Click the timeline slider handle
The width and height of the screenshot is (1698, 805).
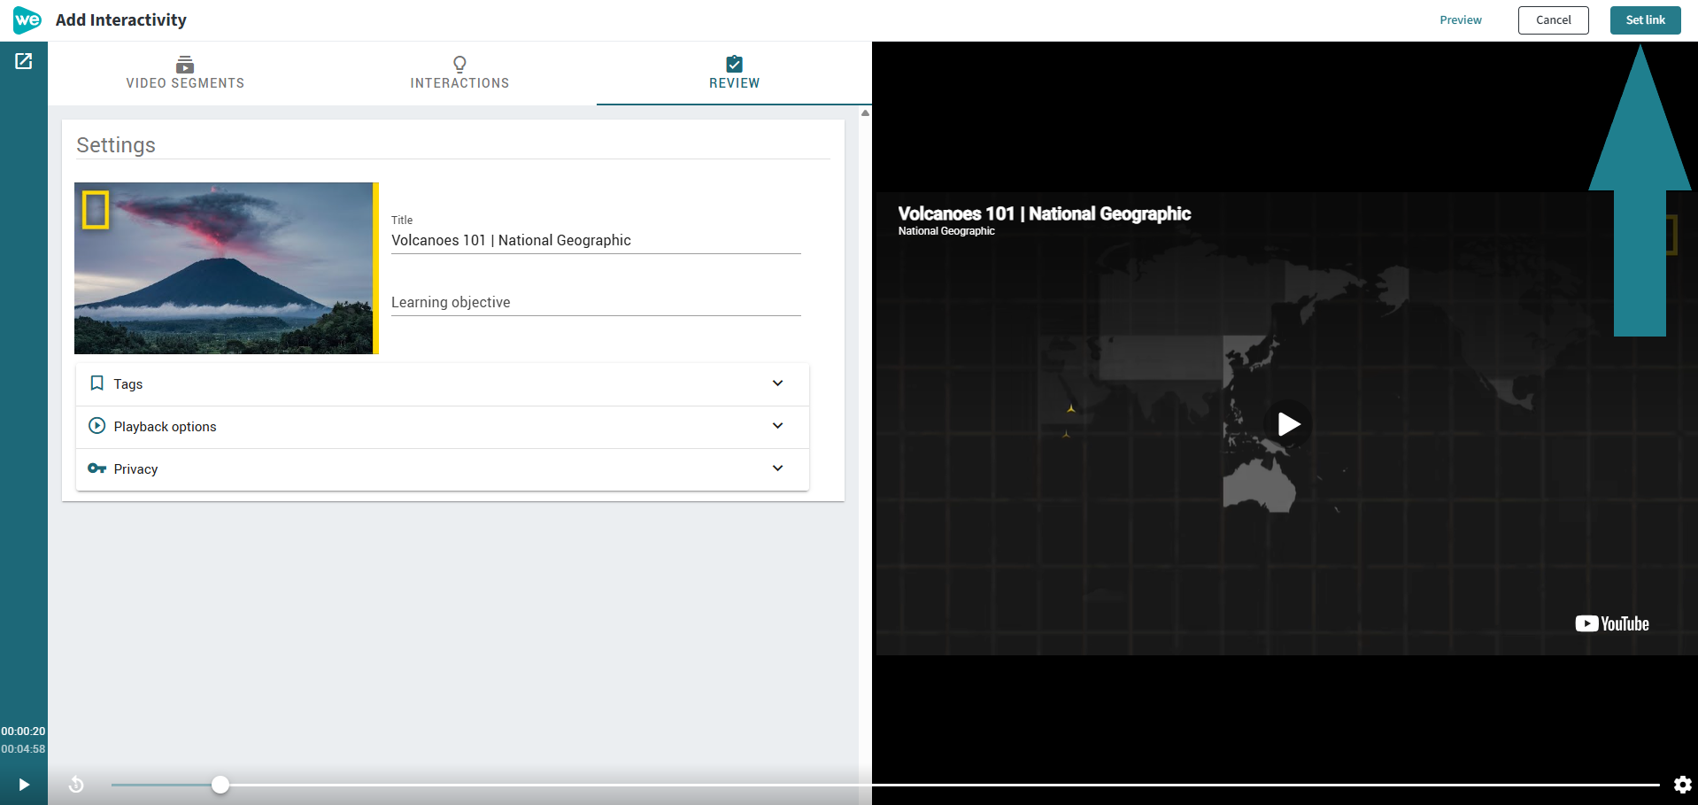click(220, 785)
